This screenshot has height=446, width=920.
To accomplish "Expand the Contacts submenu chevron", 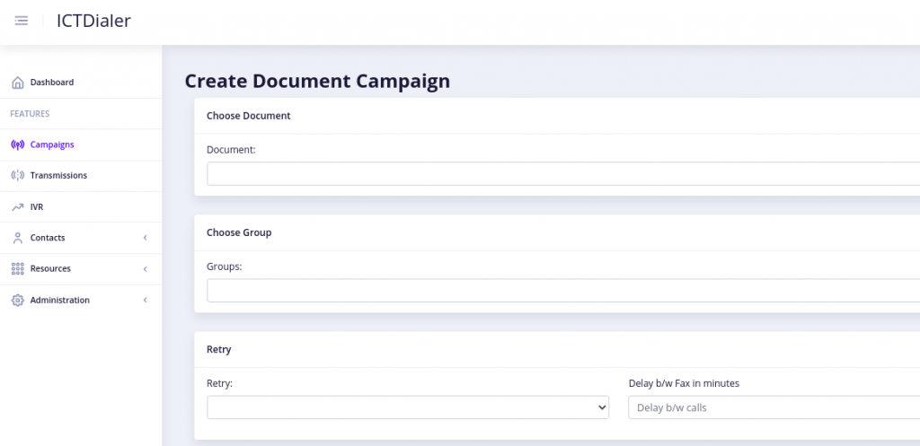I will pyautogui.click(x=145, y=238).
